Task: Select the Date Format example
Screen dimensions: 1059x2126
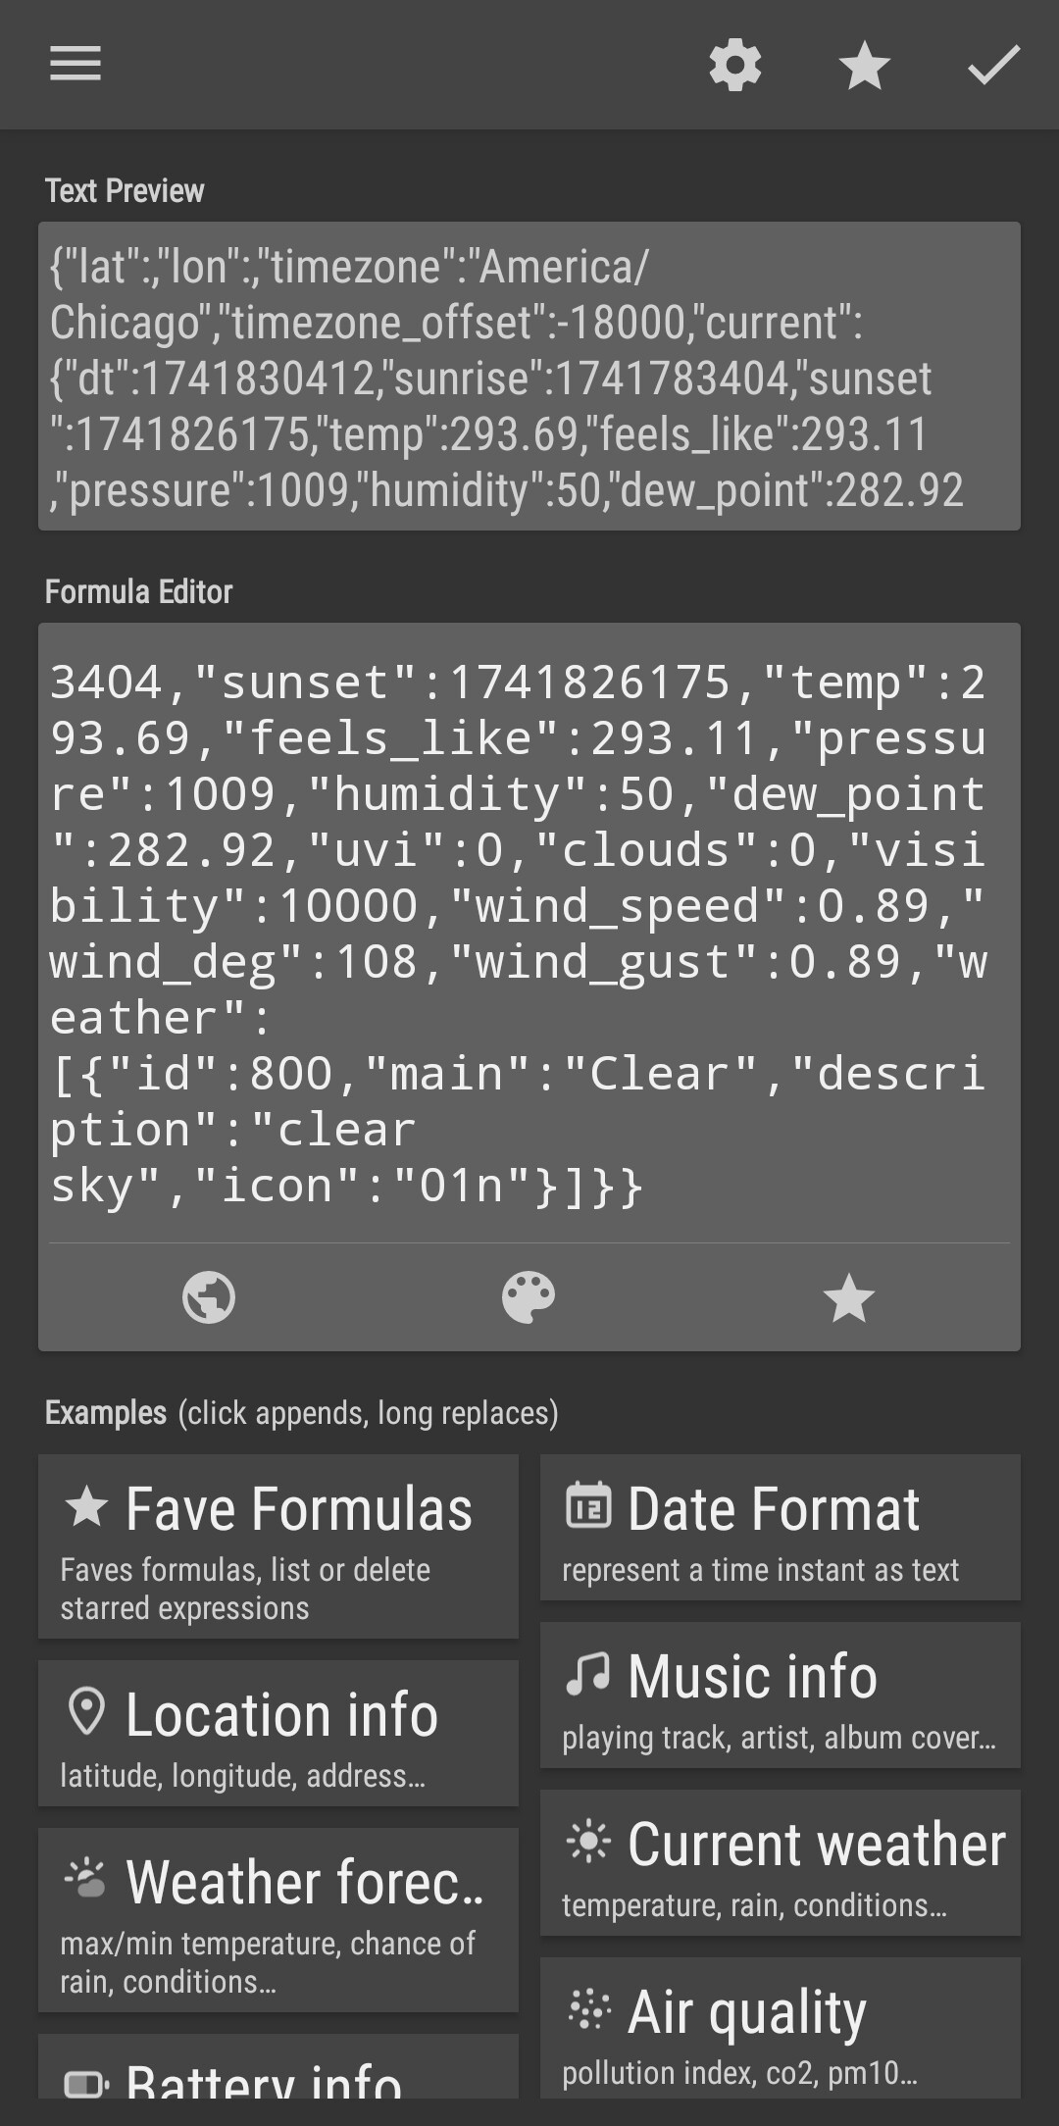Action: [x=781, y=1528]
